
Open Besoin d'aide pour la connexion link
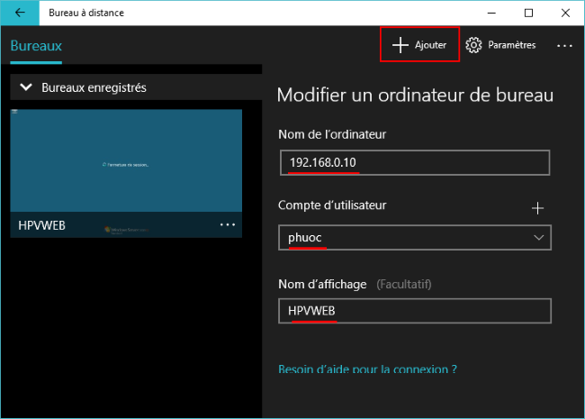(367, 369)
